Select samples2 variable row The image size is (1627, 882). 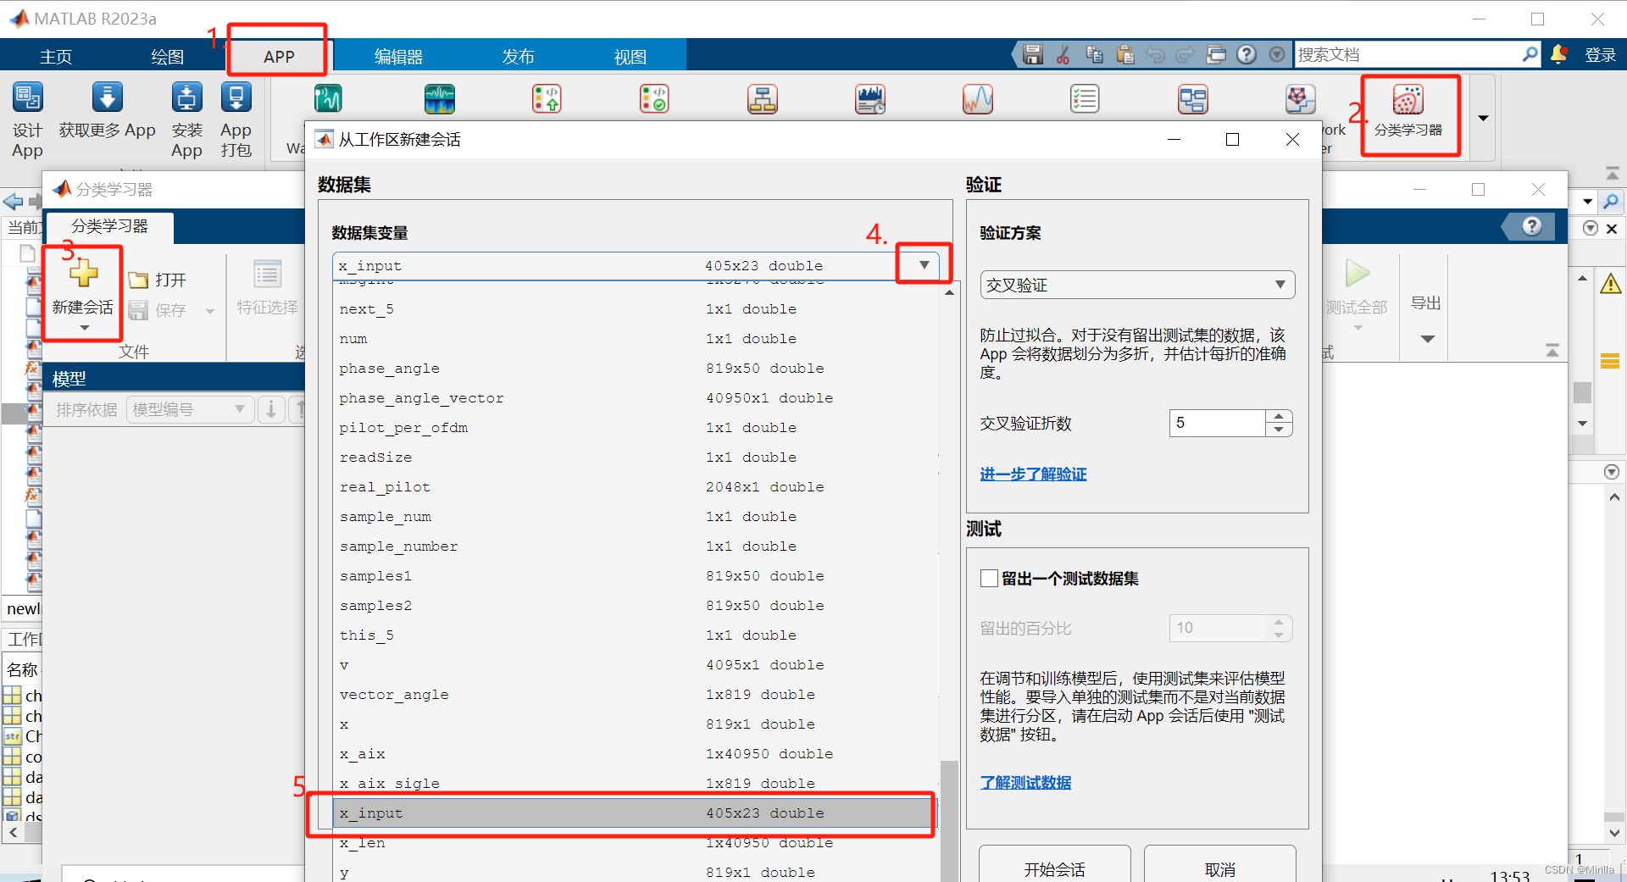636,606
